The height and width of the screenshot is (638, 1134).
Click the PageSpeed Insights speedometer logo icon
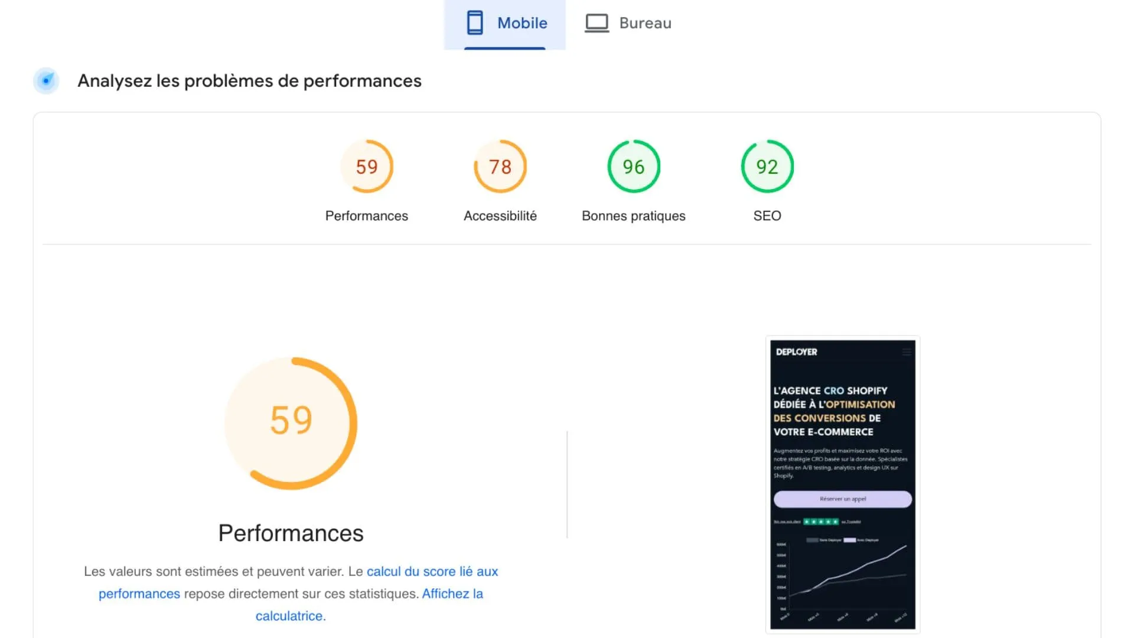[x=46, y=81]
